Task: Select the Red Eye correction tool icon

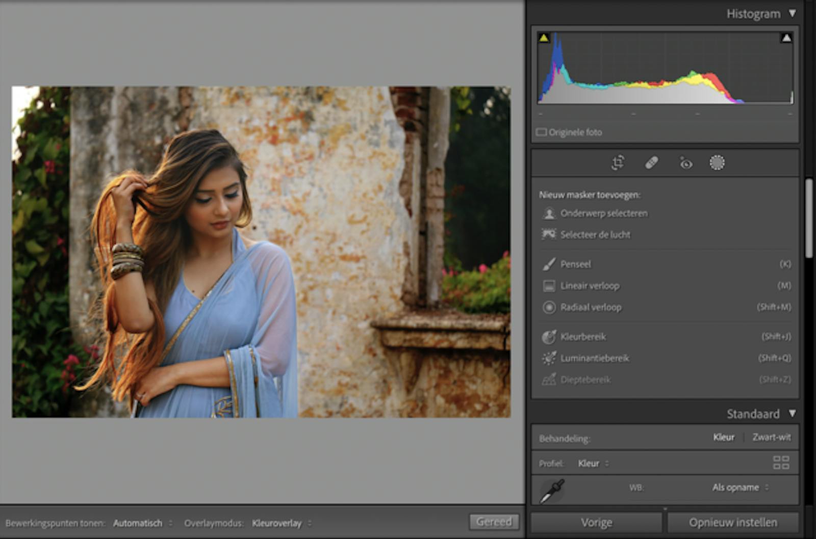Action: [x=685, y=163]
